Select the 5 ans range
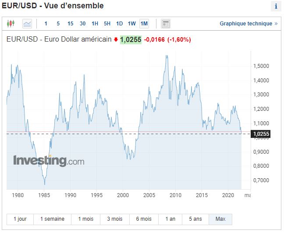Screen dimensions: 284x233 195,219
